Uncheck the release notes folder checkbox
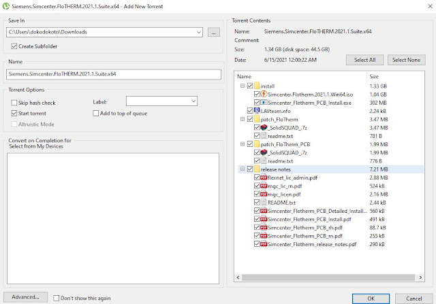436x304 pixels. 250,169
